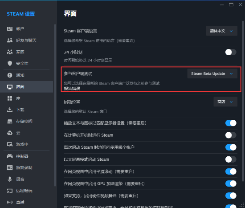Open the 库 library grid icon

click(10, 98)
